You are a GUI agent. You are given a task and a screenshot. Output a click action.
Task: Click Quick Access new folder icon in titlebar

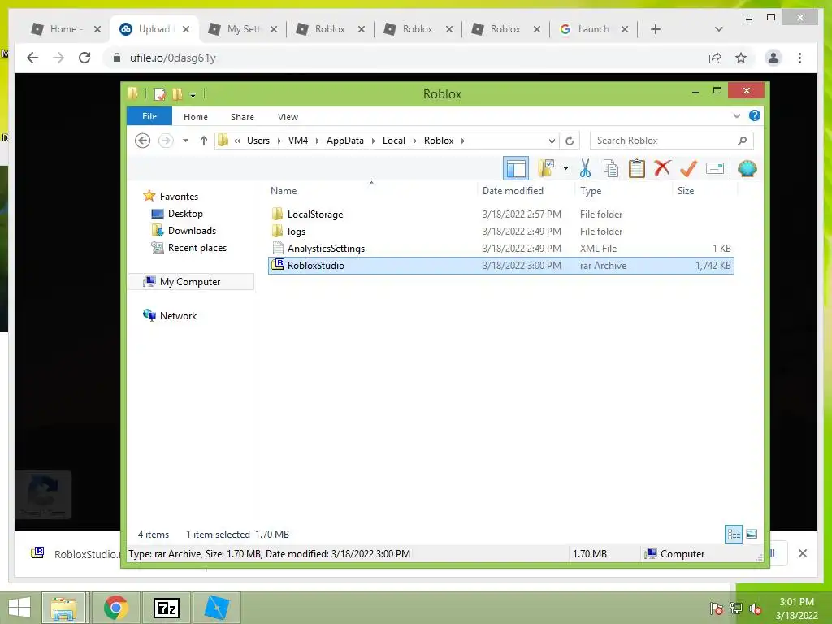(x=177, y=94)
